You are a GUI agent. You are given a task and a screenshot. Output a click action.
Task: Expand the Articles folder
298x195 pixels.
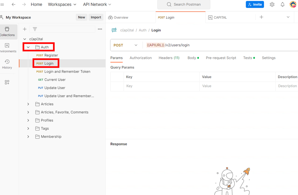pos(28,104)
